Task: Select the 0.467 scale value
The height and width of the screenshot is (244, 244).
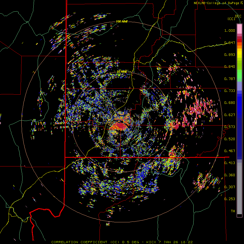Action: click(x=230, y=151)
